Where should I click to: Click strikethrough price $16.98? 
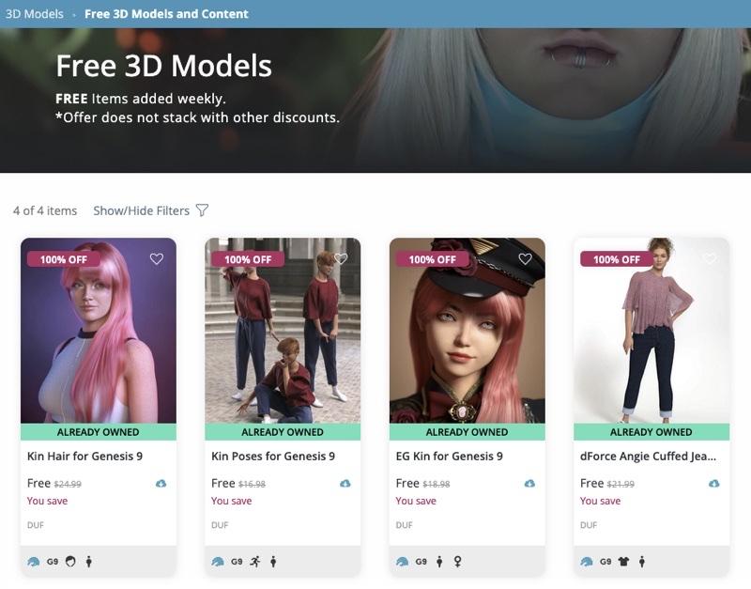(x=252, y=484)
